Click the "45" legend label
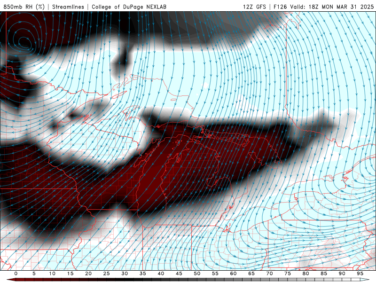Screen dimensions: 376x282 (179, 274)
